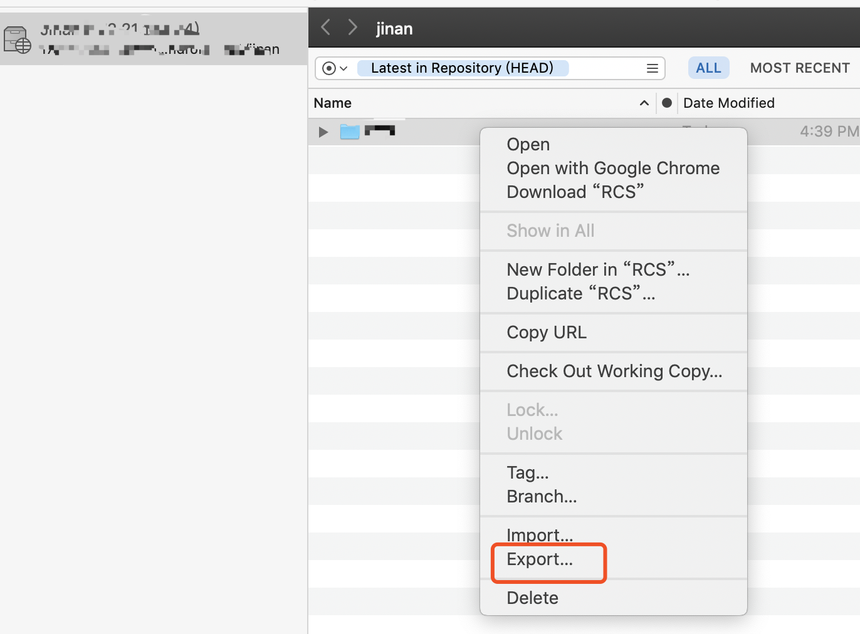This screenshot has height=634, width=860.
Task: Switch to the ALL view
Action: (709, 68)
